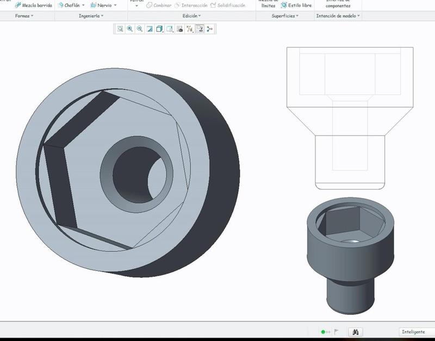Expand the Nervio dropdown arrow
Screen dimensions: 435x341
pyautogui.click(x=115, y=5)
